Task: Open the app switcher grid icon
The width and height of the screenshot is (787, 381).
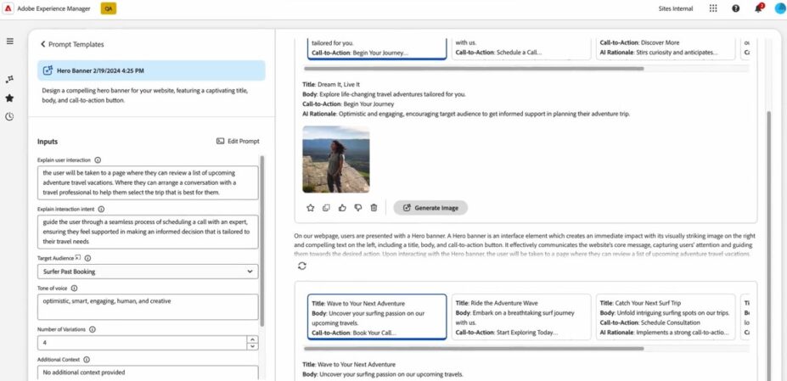Action: pos(712,8)
